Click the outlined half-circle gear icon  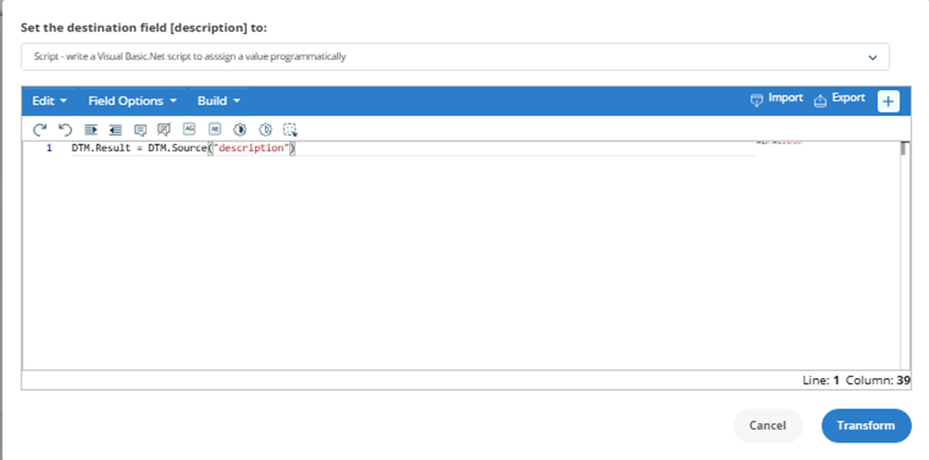[x=266, y=130]
